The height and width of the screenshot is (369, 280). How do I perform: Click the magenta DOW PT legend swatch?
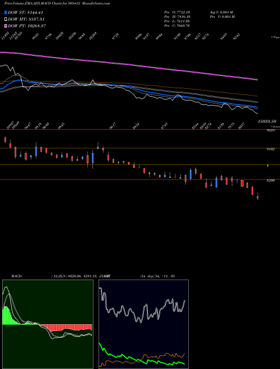[6, 26]
